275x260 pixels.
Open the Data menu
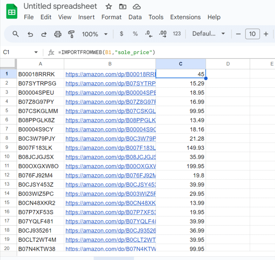click(135, 17)
